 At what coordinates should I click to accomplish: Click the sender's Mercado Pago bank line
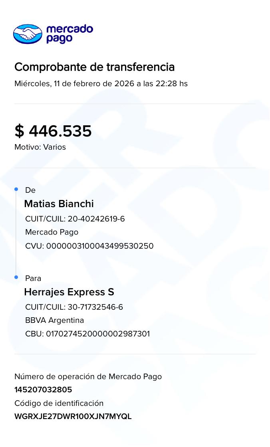click(x=52, y=232)
